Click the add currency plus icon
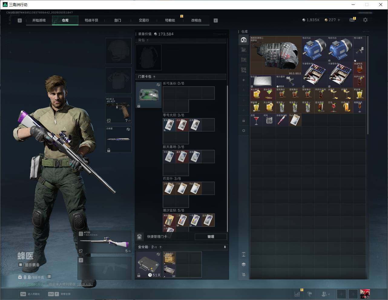 339,20
